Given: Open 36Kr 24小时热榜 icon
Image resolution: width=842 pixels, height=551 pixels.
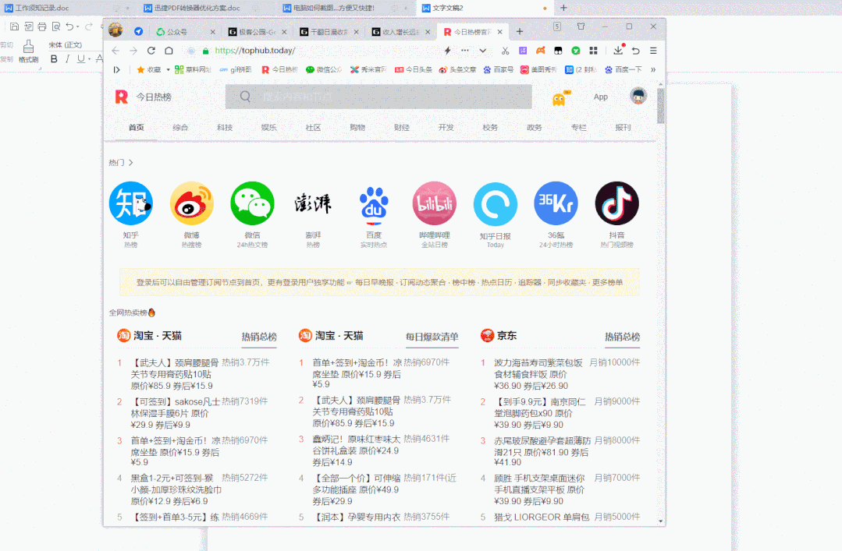Looking at the screenshot, I should point(556,203).
